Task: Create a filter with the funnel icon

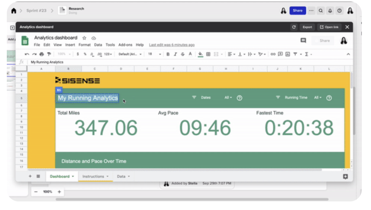Action: coord(295,54)
